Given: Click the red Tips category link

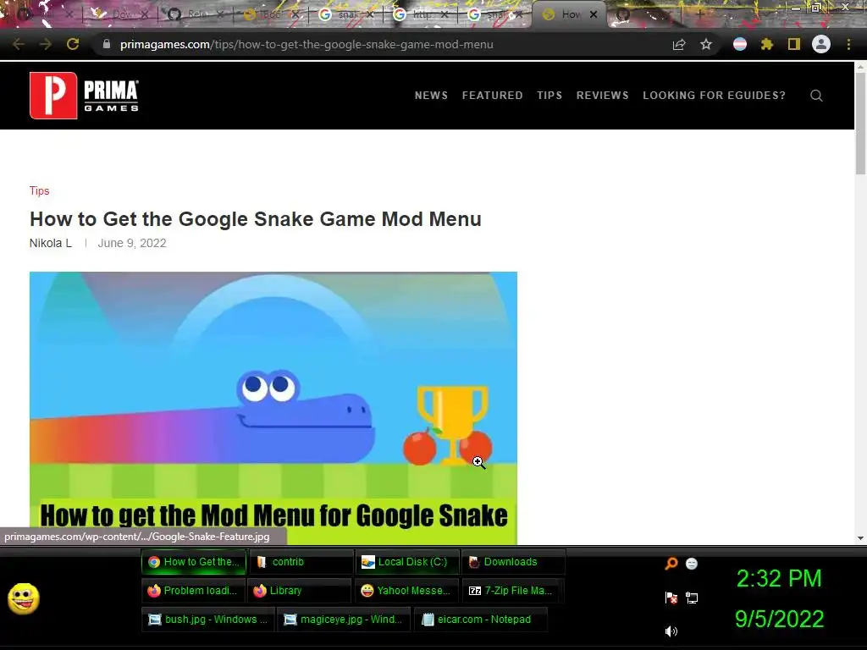Looking at the screenshot, I should pos(39,190).
